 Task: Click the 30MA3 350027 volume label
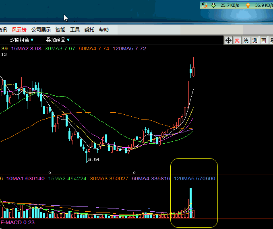coord(109,179)
